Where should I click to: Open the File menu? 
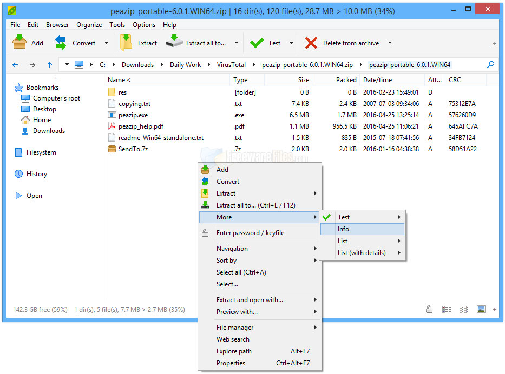(x=15, y=25)
